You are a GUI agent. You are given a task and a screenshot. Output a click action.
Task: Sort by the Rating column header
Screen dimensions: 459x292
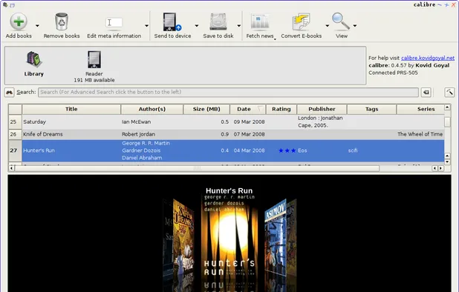(x=281, y=109)
